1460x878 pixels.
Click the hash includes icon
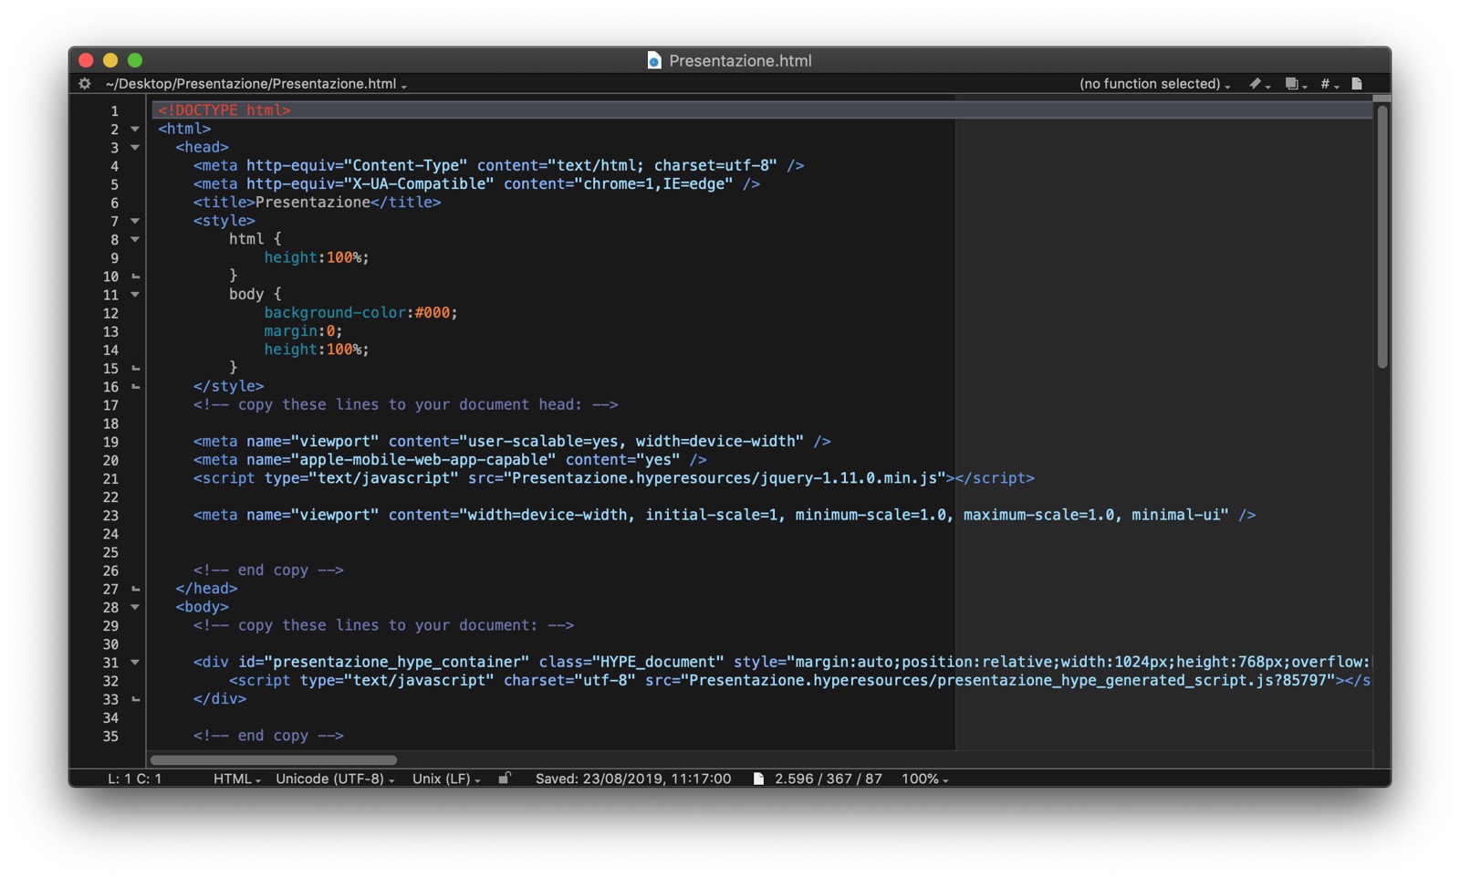tap(1327, 84)
